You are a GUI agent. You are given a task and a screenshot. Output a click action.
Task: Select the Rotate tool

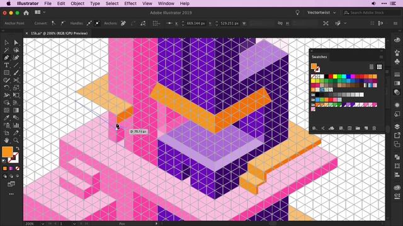coord(7,88)
